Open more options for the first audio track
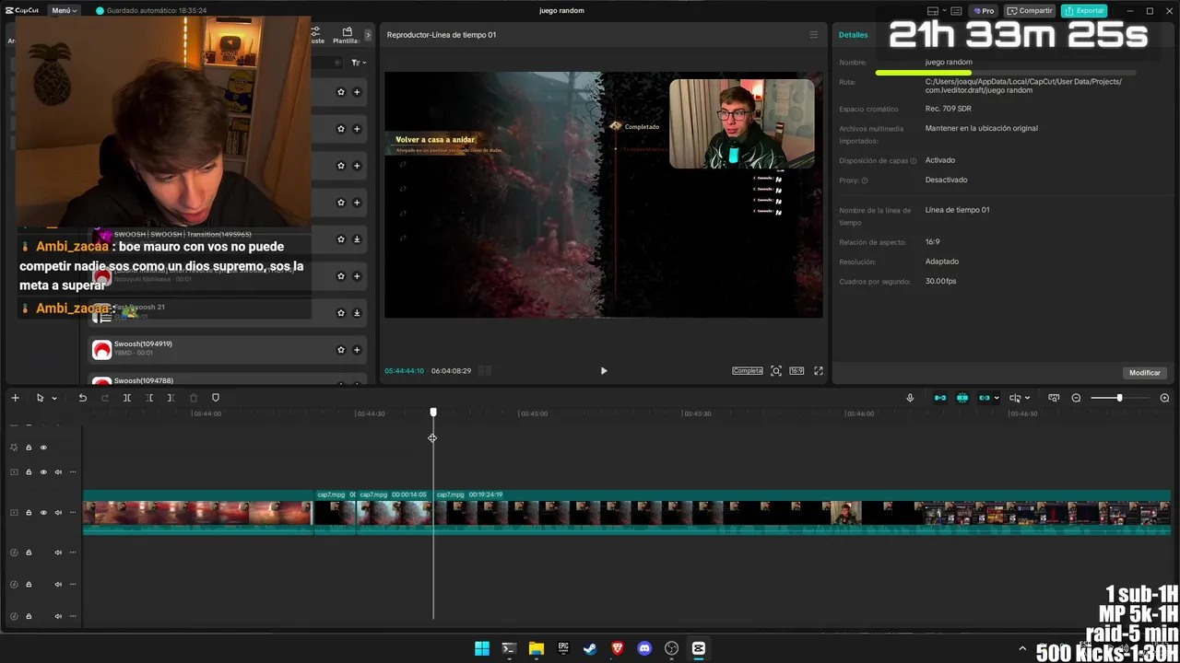The width and height of the screenshot is (1180, 663). click(x=73, y=552)
